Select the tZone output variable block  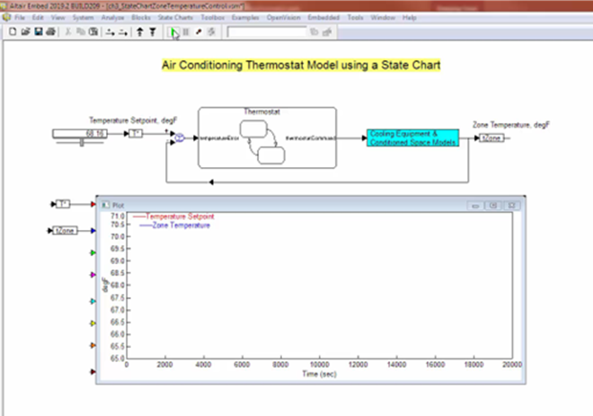(x=491, y=138)
